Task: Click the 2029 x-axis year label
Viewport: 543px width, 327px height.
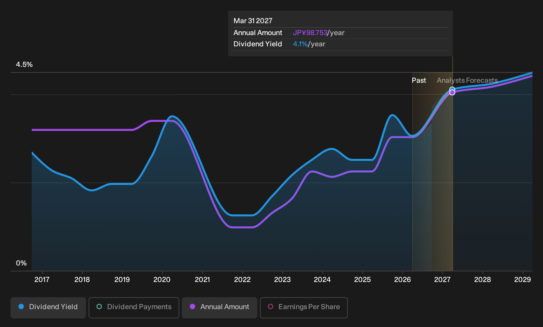Action: click(522, 280)
